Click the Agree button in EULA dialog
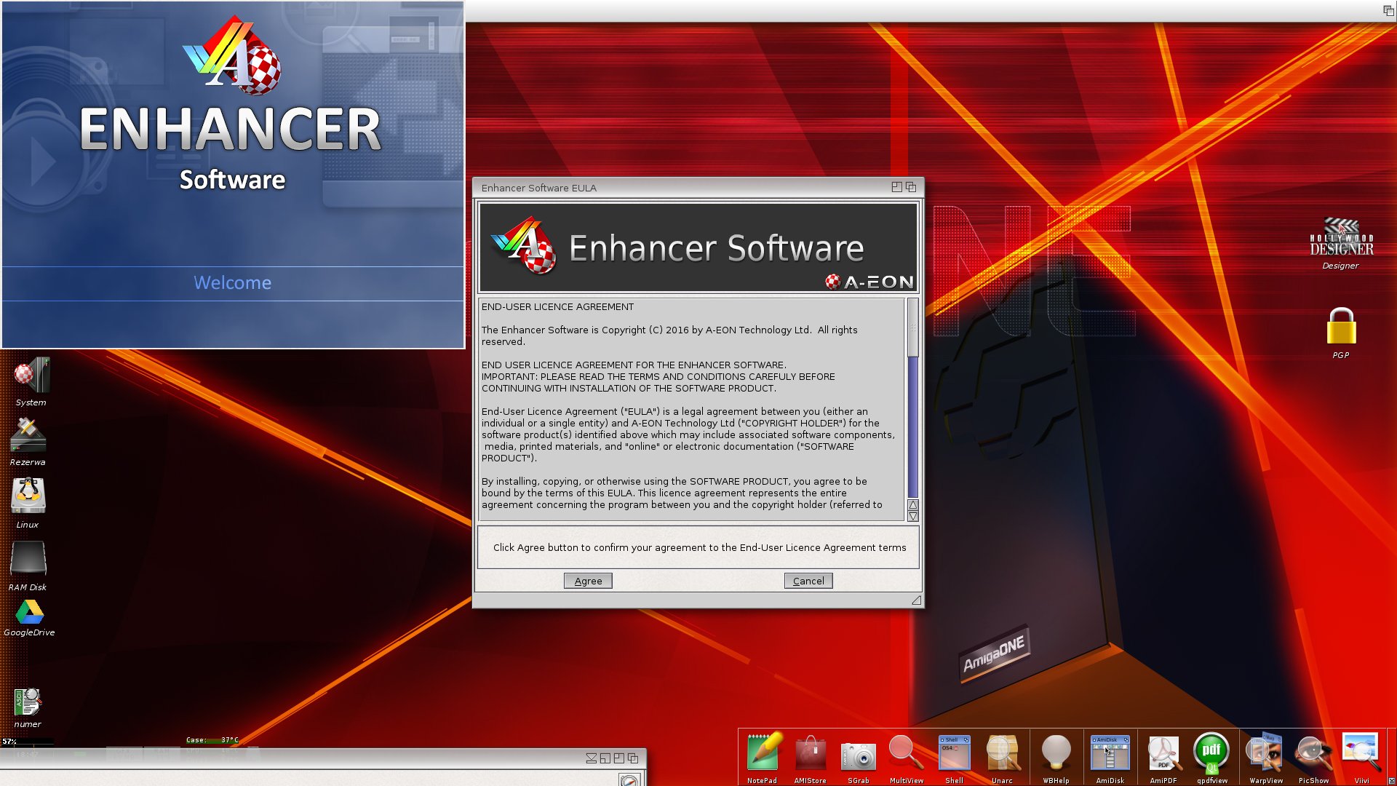1397x786 pixels. 588,581
